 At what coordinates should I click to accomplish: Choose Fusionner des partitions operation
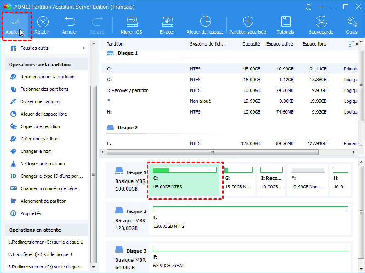tap(44, 89)
